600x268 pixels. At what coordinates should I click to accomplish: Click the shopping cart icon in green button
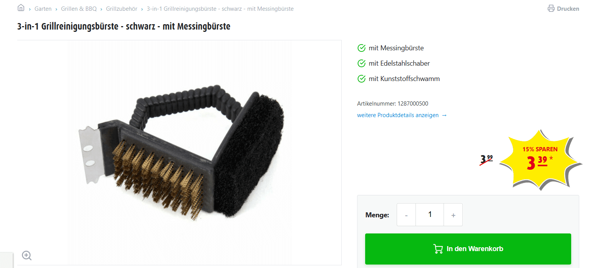pos(438,249)
